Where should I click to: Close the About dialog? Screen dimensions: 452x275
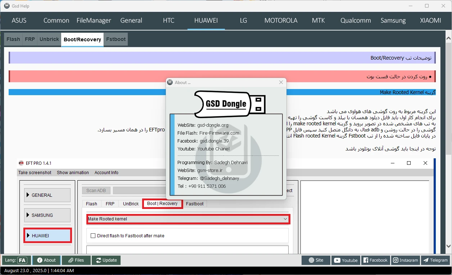tap(281, 83)
